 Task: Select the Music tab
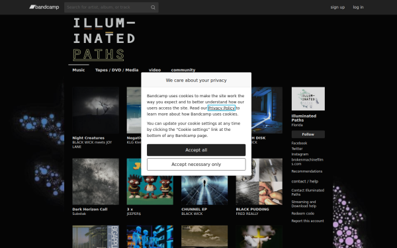click(x=79, y=70)
